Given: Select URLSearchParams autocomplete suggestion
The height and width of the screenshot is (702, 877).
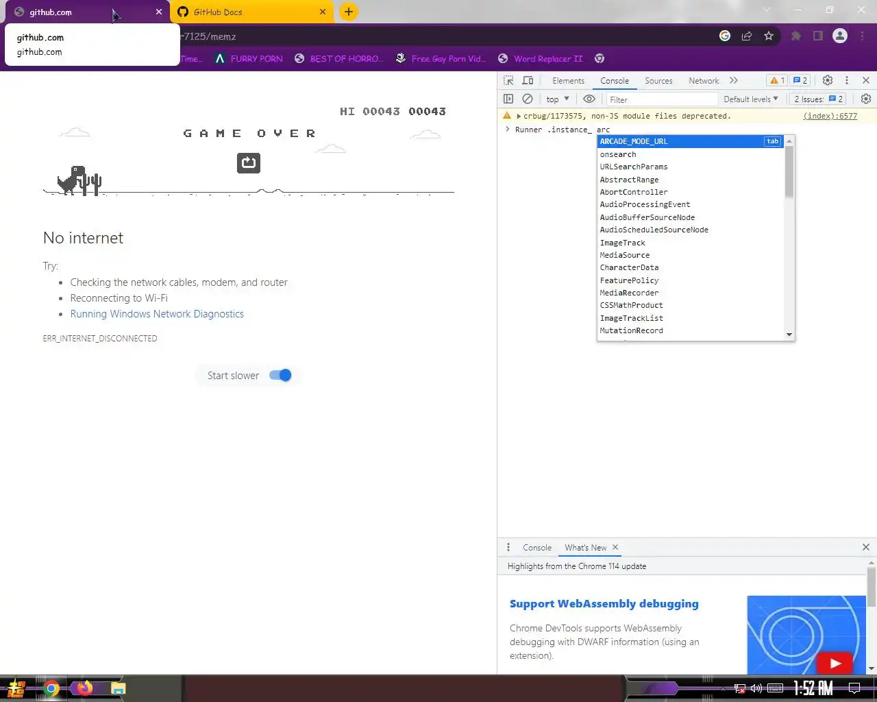Looking at the screenshot, I should coord(690,167).
